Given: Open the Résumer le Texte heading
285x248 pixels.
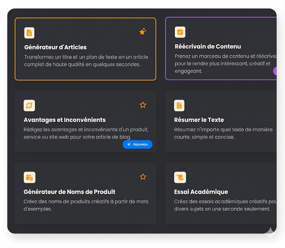Looking at the screenshot, I should pos(199,120).
